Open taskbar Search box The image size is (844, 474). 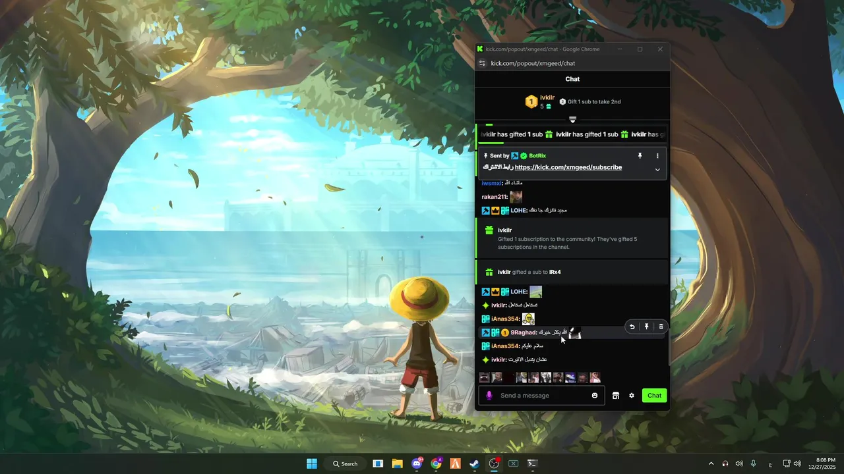tap(345, 463)
